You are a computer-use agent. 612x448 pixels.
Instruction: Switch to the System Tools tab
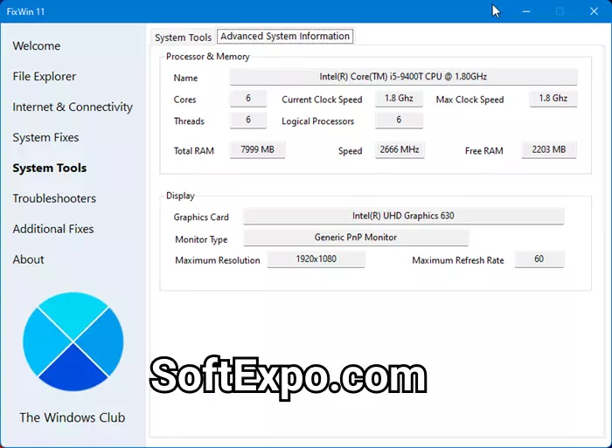pos(183,38)
